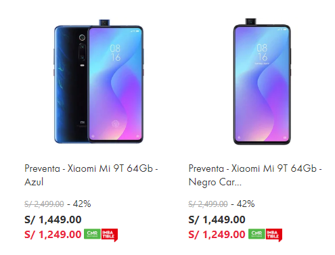Image resolution: width=335 pixels, height=255 pixels.
Task: Click the green CMR badge on Negro phone
Action: (256, 233)
